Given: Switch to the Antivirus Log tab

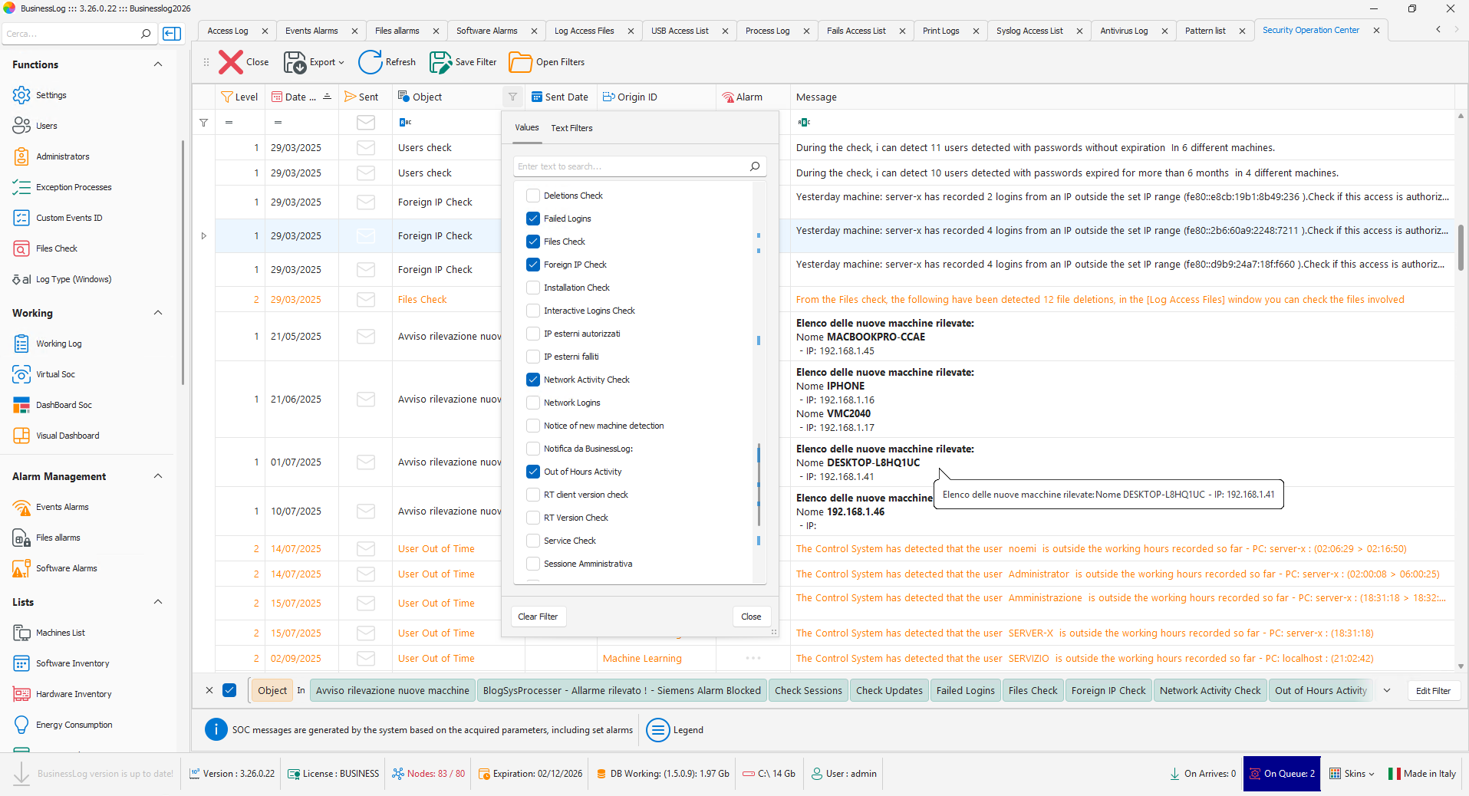Looking at the screenshot, I should 1124,31.
